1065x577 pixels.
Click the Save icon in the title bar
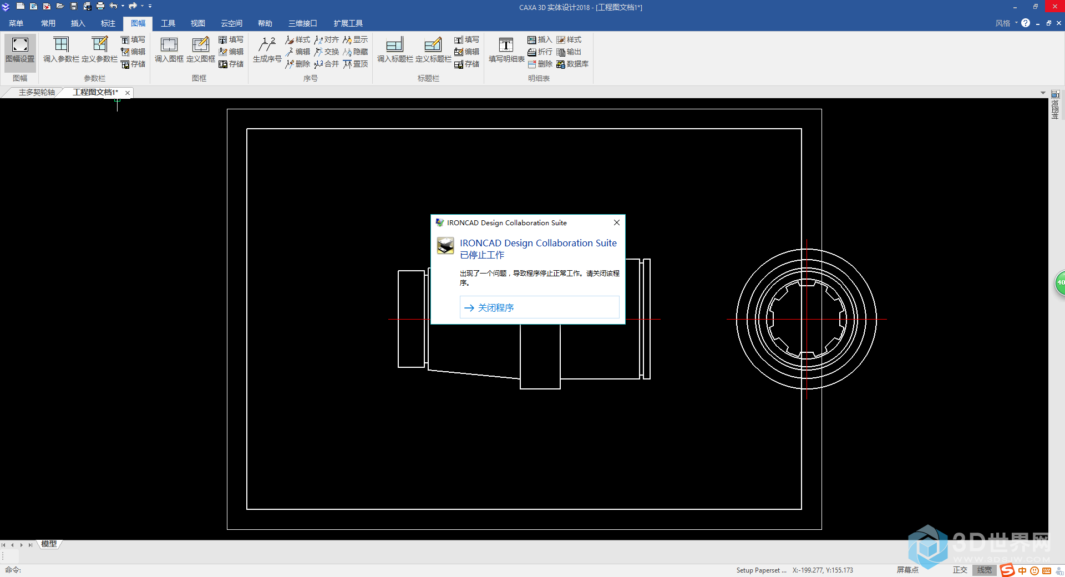(x=74, y=6)
